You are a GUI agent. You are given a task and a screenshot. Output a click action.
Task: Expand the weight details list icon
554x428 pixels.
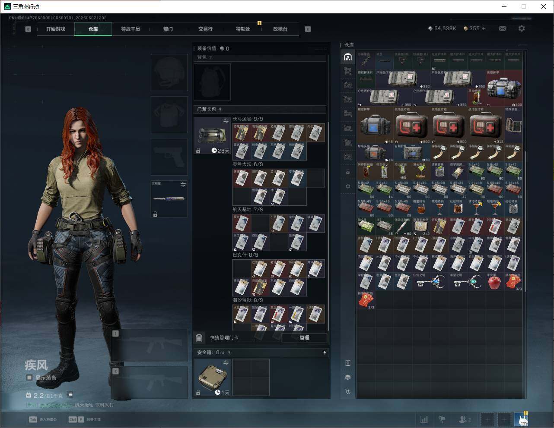70,395
